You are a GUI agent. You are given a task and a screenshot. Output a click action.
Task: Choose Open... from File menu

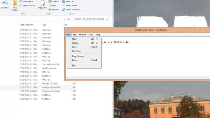point(84,43)
